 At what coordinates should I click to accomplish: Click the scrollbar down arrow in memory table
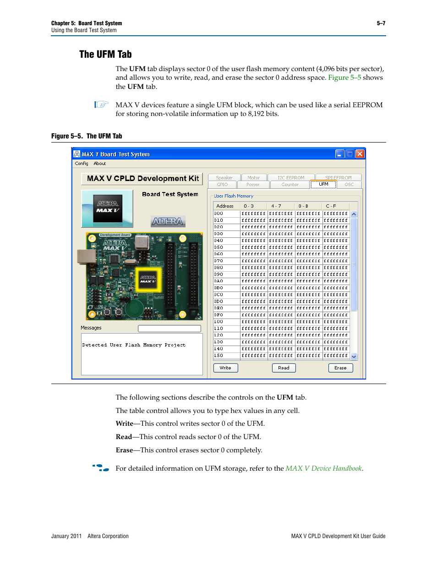point(354,357)
